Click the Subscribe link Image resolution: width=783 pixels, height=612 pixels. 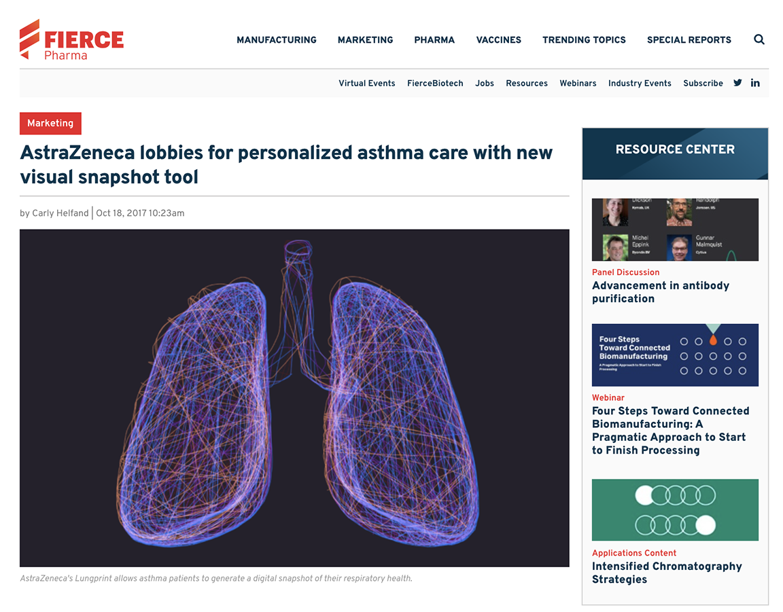[x=703, y=84]
